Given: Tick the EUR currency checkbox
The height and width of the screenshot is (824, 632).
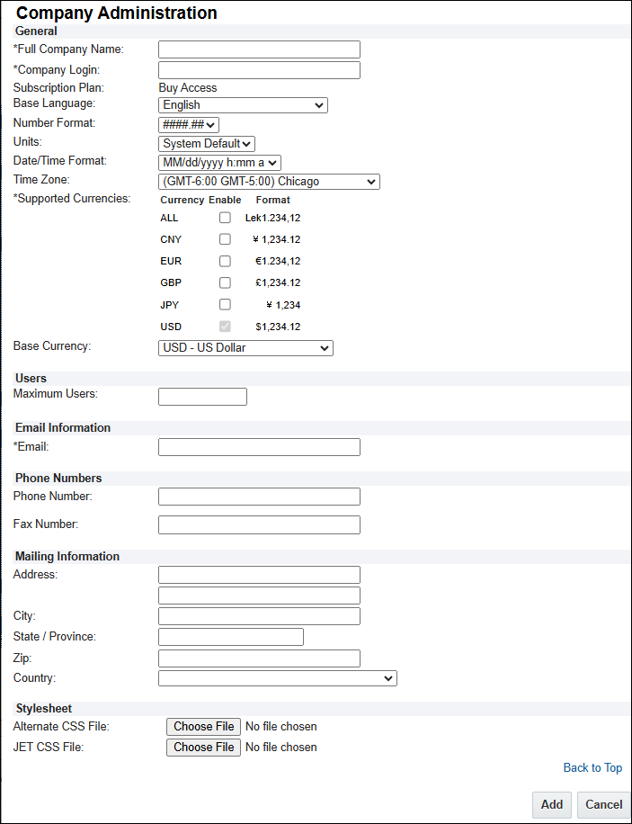Looking at the screenshot, I should coord(225,261).
